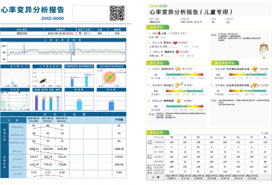272x185 pixels.
Task: Click the 历史记录 green section header
Action: 157,132
